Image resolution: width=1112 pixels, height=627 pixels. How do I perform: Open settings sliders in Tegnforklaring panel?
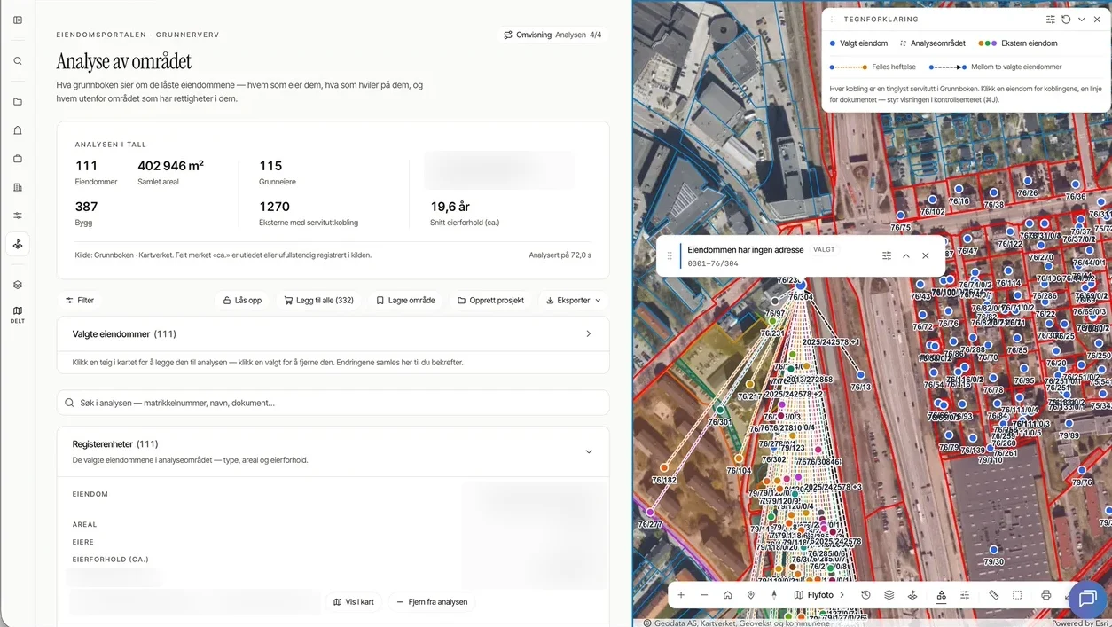pos(1051,19)
